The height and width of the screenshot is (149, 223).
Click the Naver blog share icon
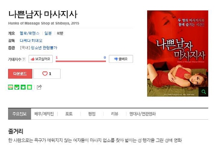[10, 87]
